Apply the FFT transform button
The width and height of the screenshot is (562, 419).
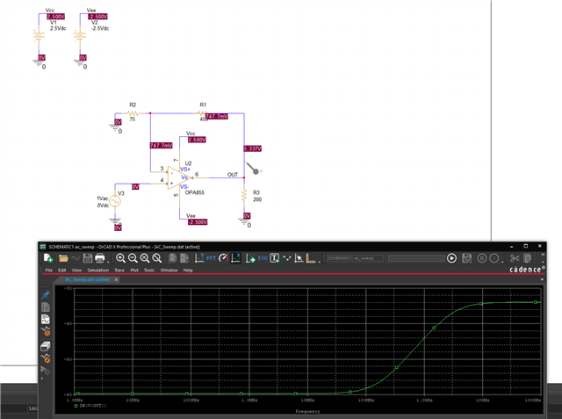(212, 258)
